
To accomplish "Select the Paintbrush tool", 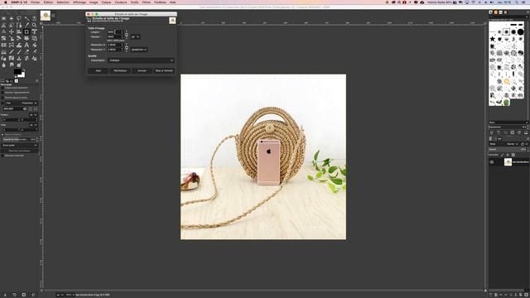I will (x=19, y=51).
